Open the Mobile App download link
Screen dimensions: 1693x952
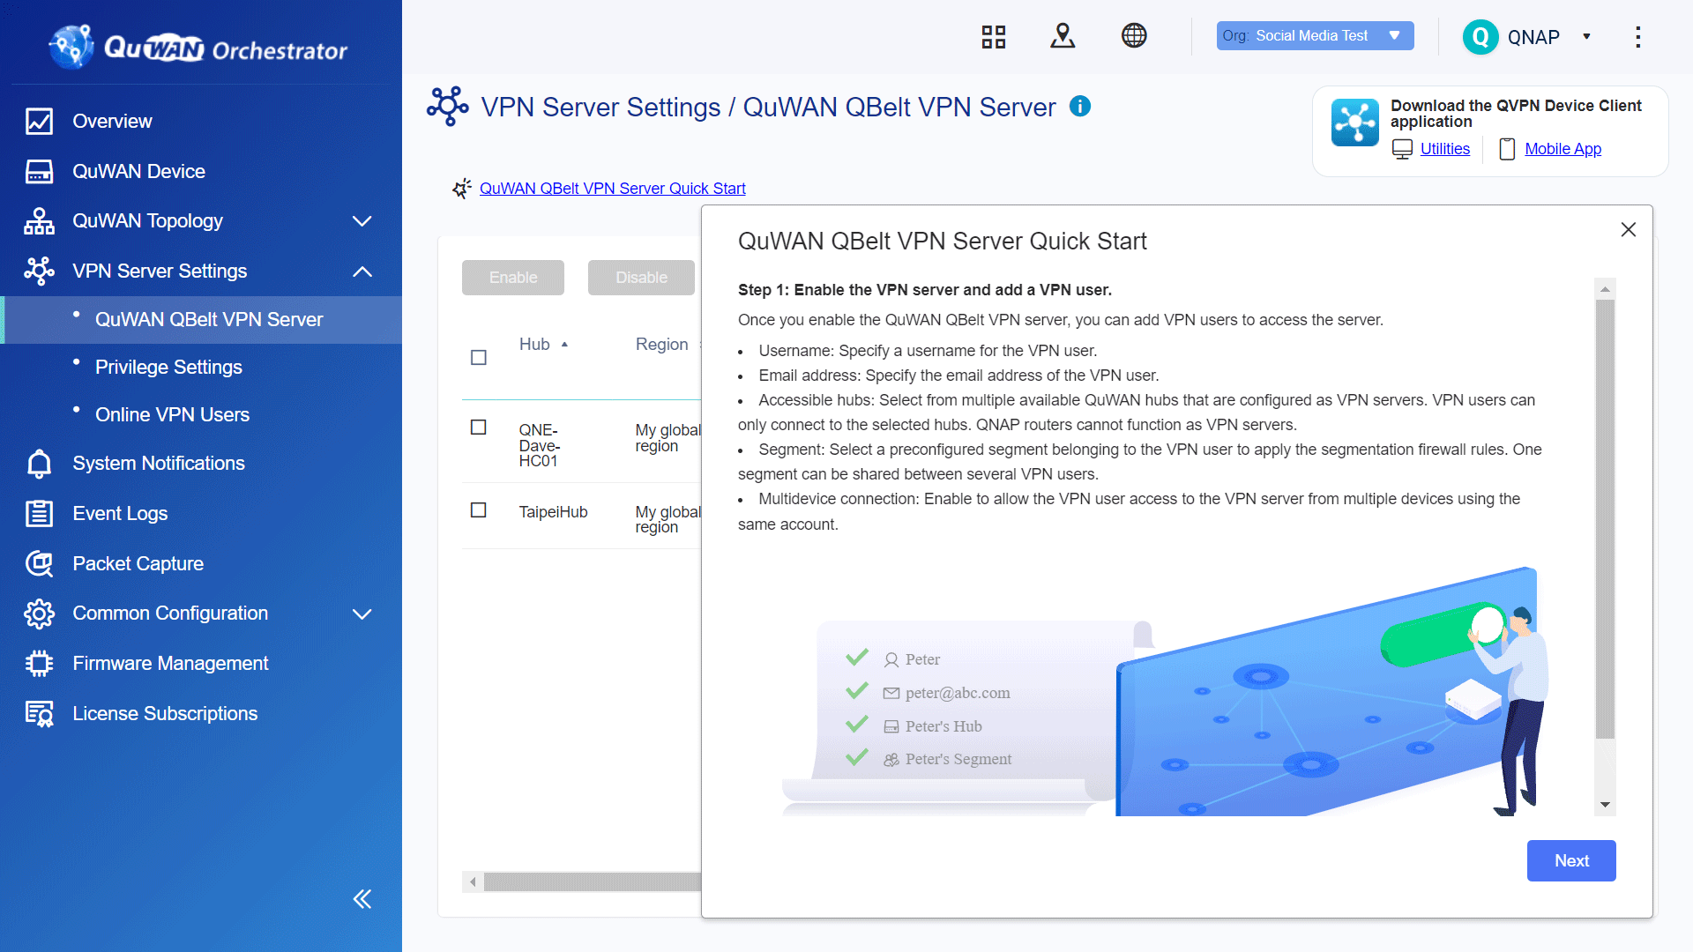coord(1562,149)
